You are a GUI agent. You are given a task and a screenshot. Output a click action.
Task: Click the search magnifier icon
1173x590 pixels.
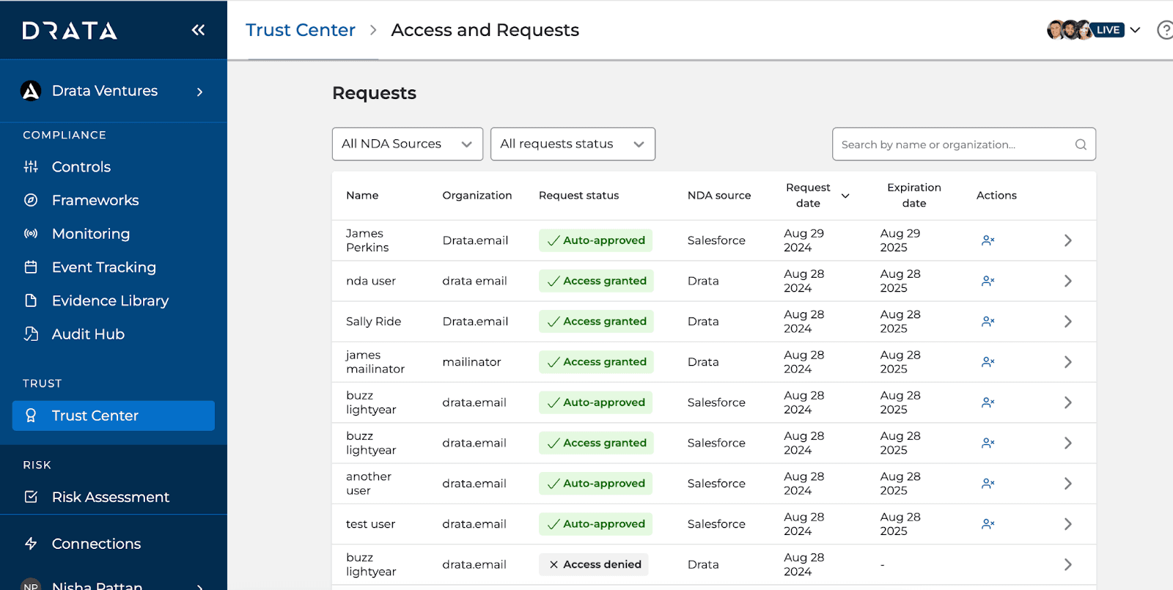point(1080,144)
